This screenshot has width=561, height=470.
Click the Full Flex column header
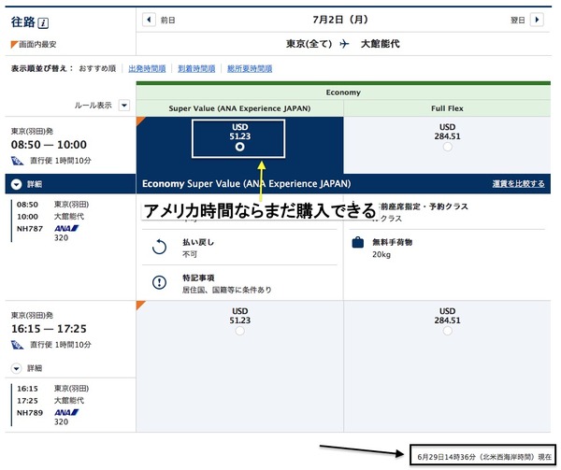click(447, 108)
